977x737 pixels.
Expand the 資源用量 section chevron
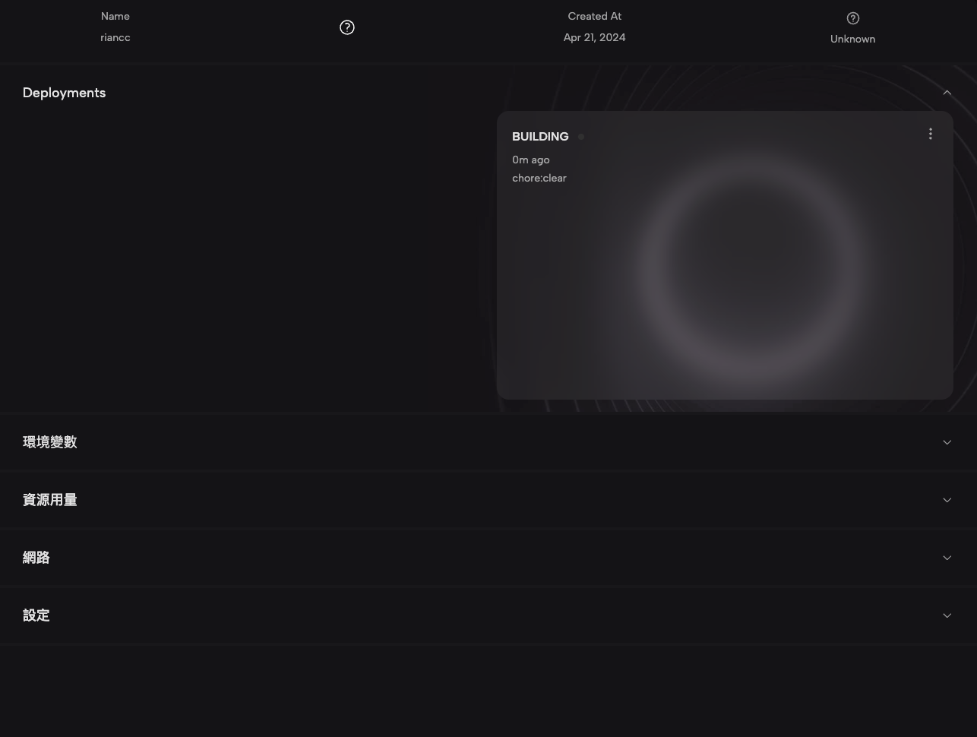click(947, 500)
